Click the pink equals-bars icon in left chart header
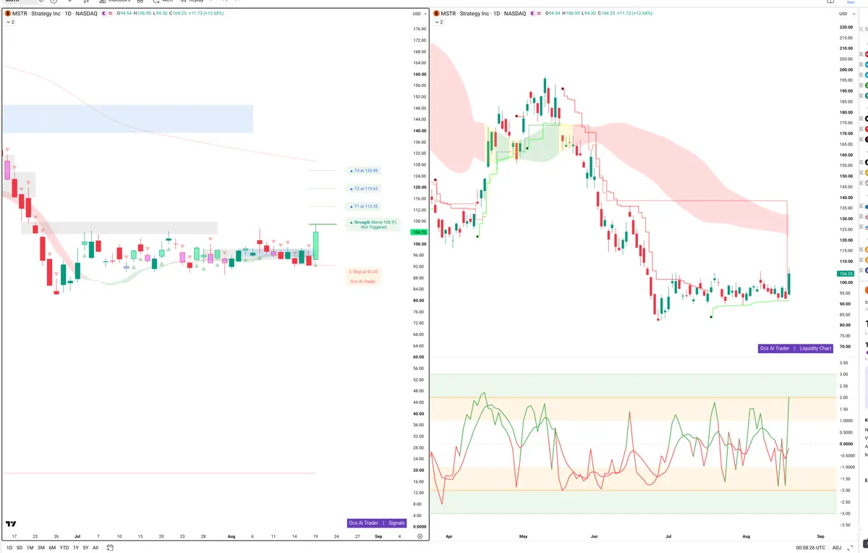The width and height of the screenshot is (868, 553). [x=110, y=14]
